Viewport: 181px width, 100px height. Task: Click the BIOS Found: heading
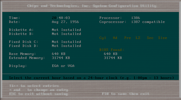pos(112,50)
